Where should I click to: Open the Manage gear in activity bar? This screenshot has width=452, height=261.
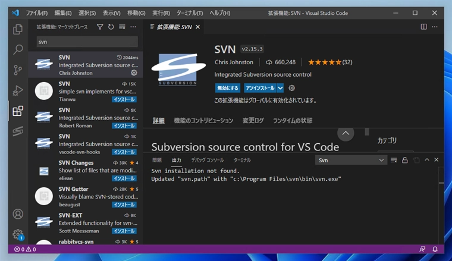18,234
